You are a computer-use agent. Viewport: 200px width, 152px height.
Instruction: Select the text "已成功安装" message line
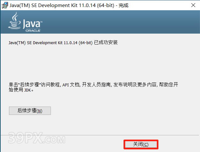pyautogui.click(x=63, y=43)
